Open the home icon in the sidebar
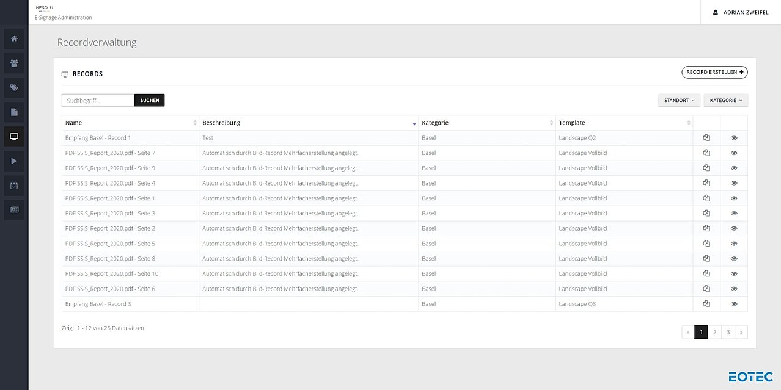This screenshot has width=781, height=390. pyautogui.click(x=14, y=39)
